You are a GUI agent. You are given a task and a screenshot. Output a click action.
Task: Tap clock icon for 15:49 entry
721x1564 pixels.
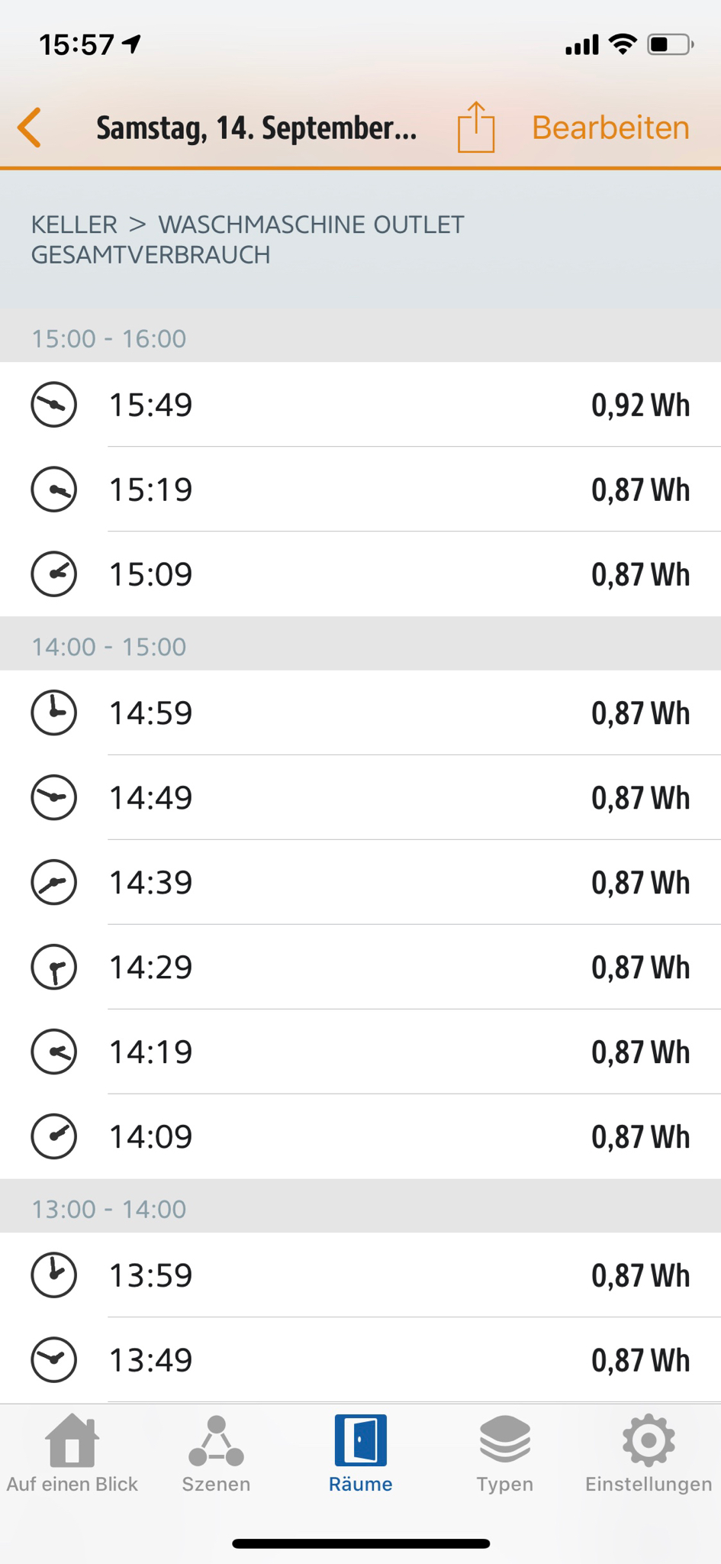[54, 405]
